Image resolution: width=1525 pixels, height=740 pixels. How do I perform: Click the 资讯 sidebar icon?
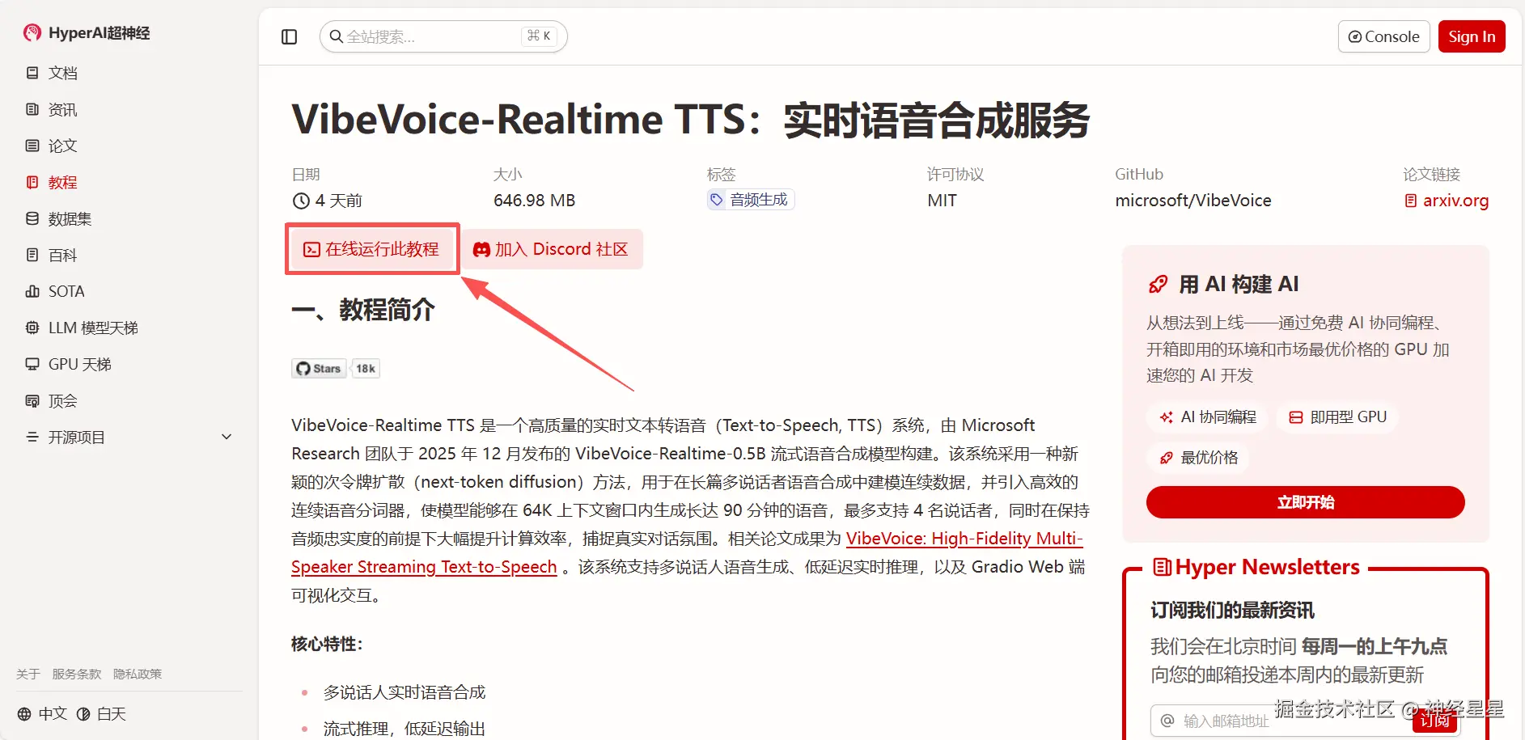(x=32, y=109)
